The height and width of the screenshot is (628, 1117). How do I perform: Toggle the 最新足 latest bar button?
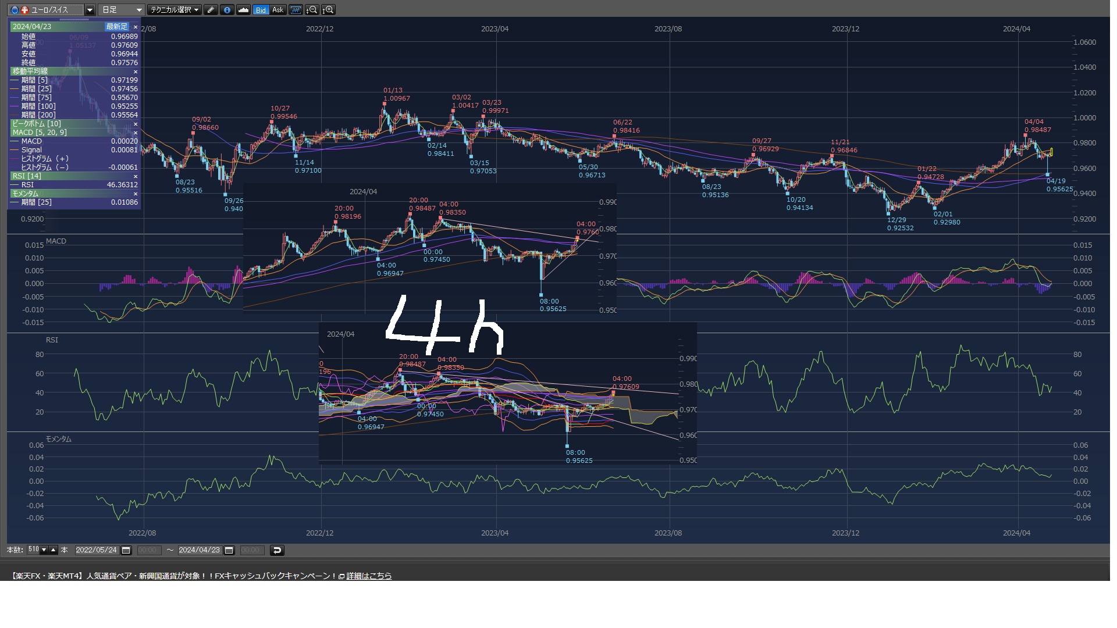pos(116,27)
